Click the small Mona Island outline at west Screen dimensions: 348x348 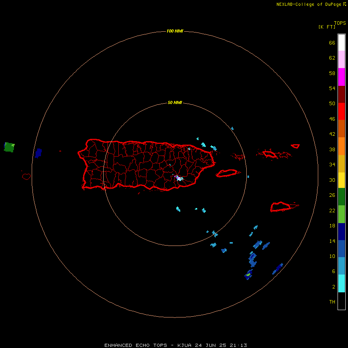pyautogui.click(x=26, y=176)
